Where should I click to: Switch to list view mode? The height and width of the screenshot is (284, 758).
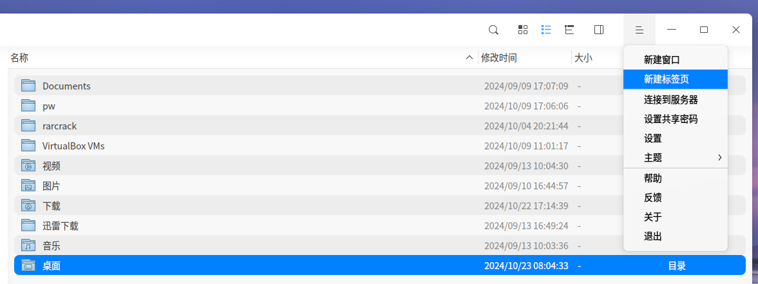point(546,30)
